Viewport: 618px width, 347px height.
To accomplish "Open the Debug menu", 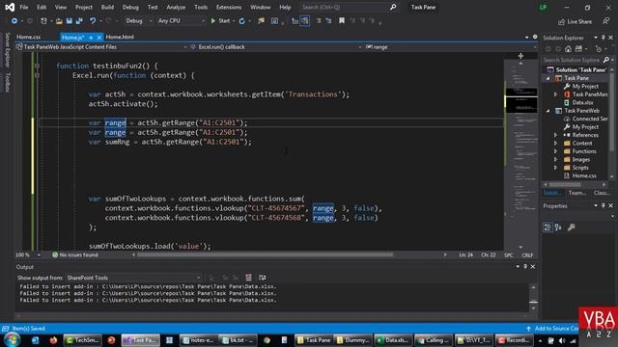I will 130,7.
